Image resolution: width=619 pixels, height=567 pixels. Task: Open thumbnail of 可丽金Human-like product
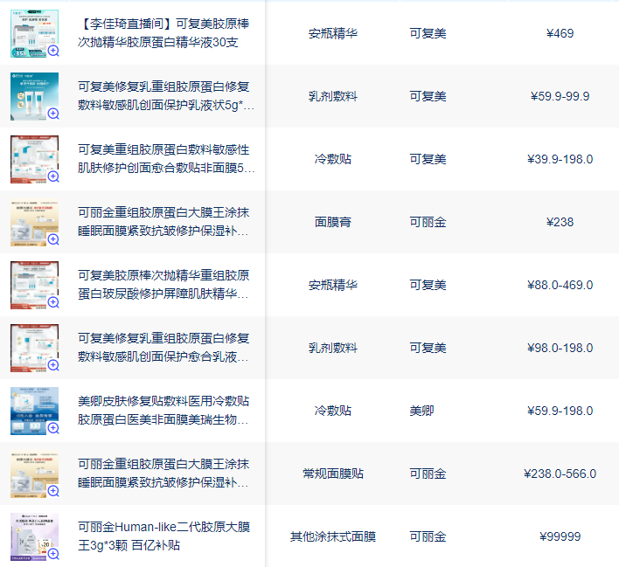34,536
